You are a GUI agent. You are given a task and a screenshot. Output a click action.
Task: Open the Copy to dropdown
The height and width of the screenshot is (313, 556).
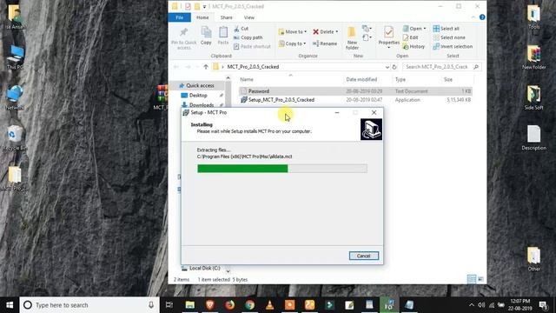[292, 43]
